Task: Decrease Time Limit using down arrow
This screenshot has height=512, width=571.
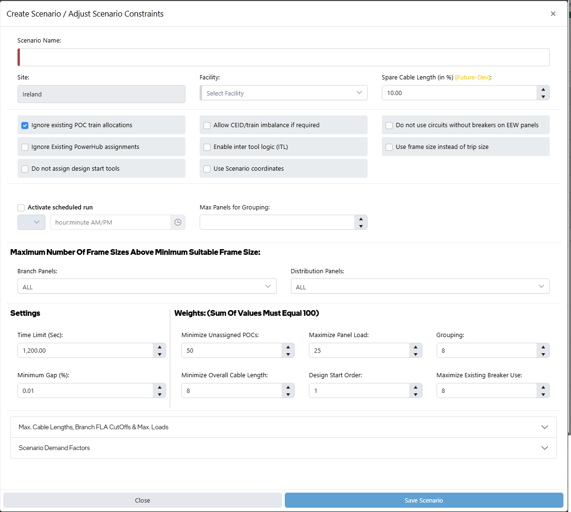Action: (159, 354)
